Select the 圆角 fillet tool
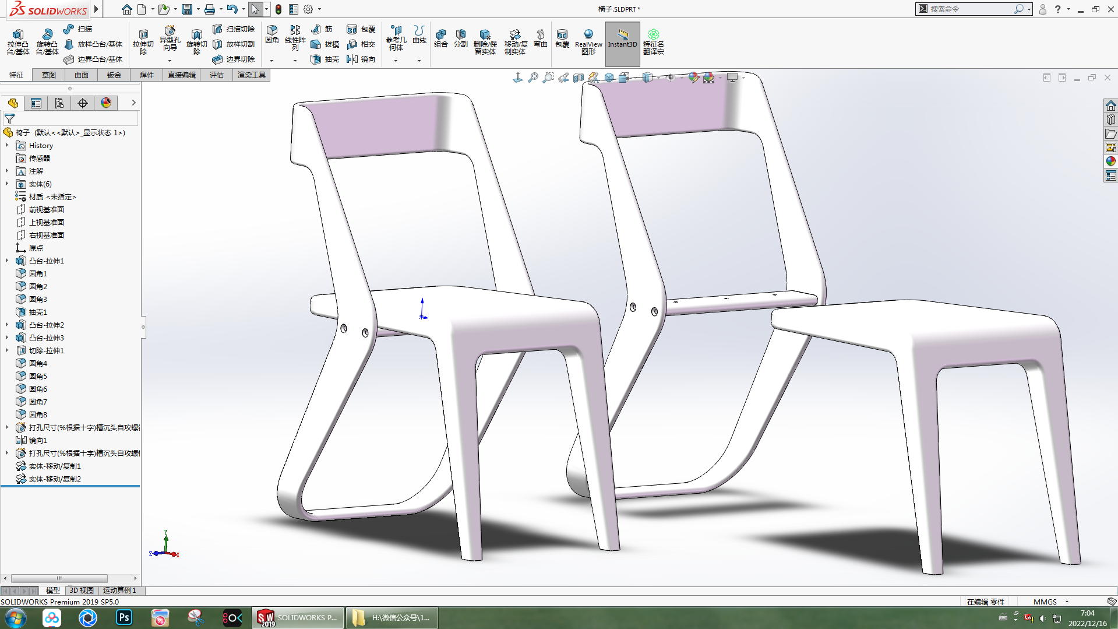Viewport: 1118px width, 629px height. click(x=271, y=35)
